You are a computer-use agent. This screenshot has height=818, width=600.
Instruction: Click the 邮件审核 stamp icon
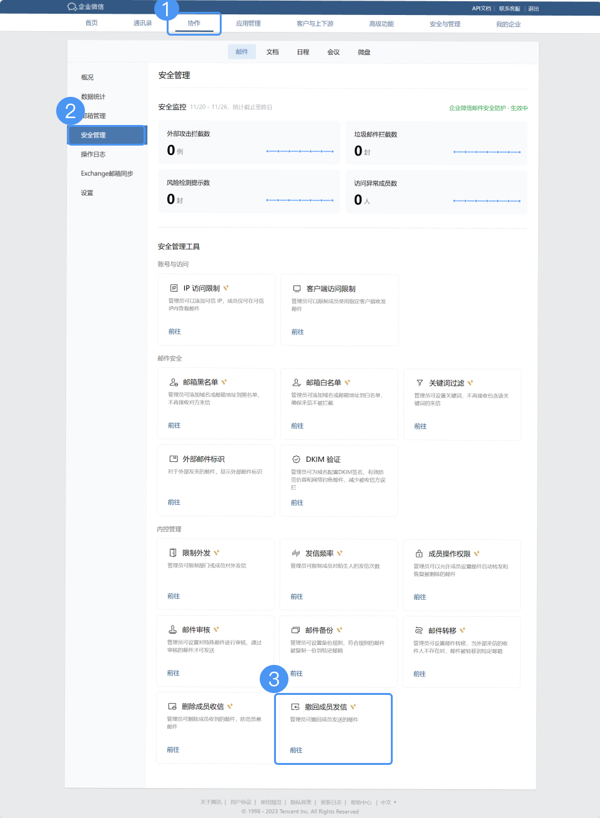(172, 629)
